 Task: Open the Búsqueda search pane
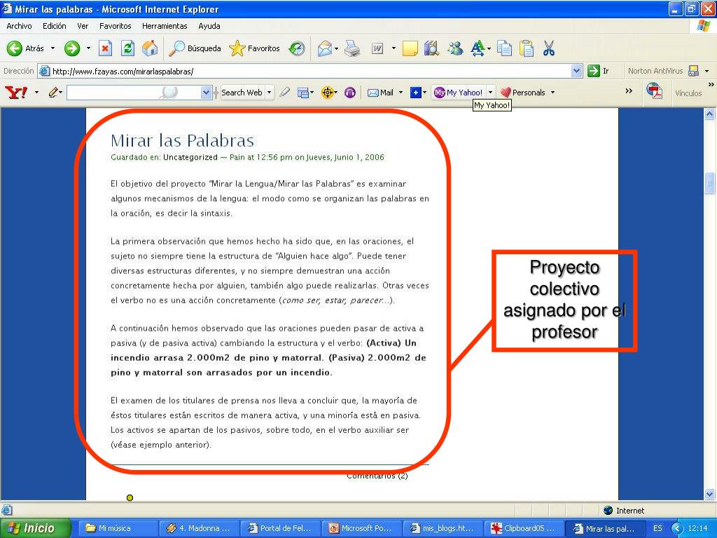(195, 48)
